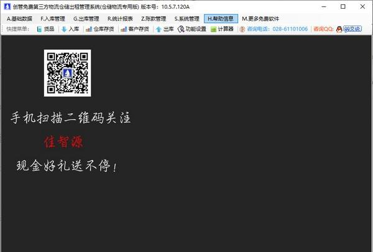The height and width of the screenshot is (252, 373).
Task: Click the 出库 up-arrow icon
Action: click(159, 29)
